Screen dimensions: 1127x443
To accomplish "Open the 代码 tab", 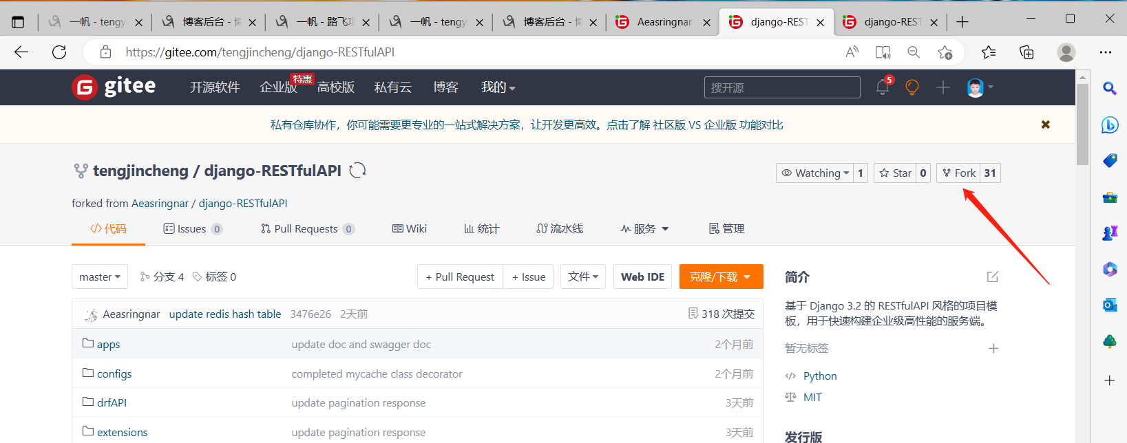I will pyautogui.click(x=108, y=228).
